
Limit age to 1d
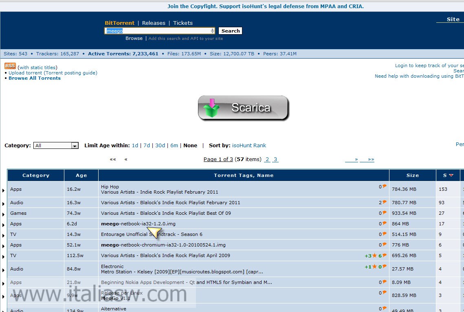[135, 145]
